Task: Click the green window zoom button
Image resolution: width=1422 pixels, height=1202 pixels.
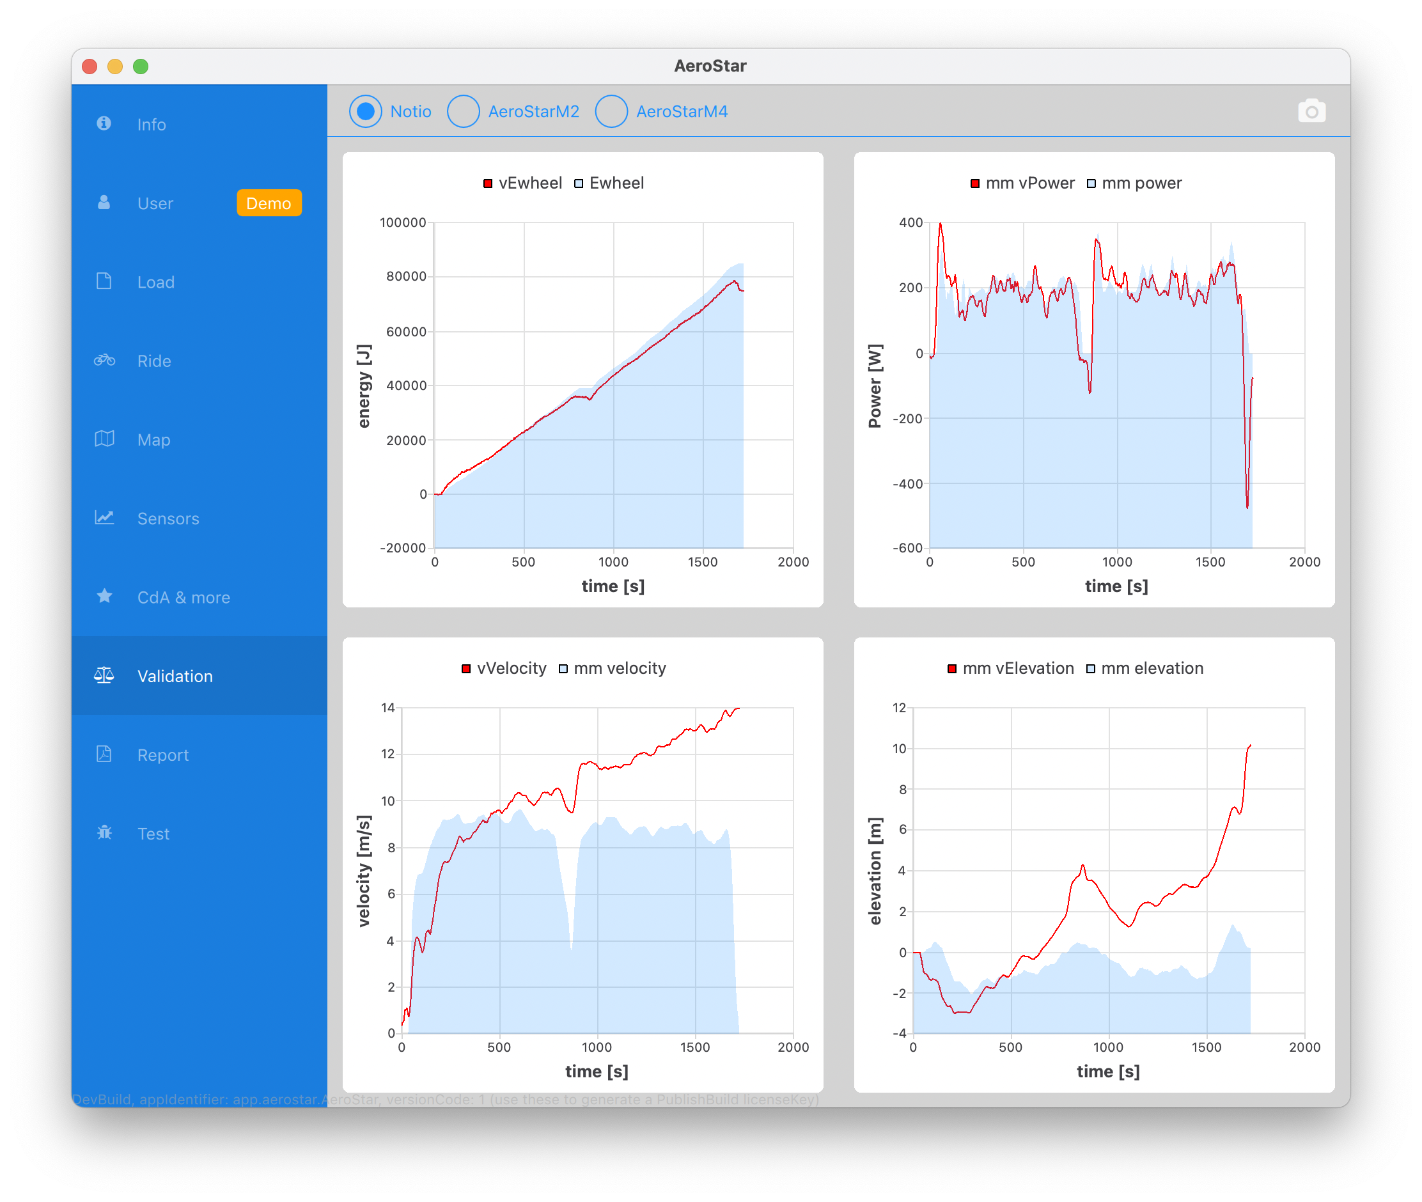Action: pyautogui.click(x=141, y=66)
